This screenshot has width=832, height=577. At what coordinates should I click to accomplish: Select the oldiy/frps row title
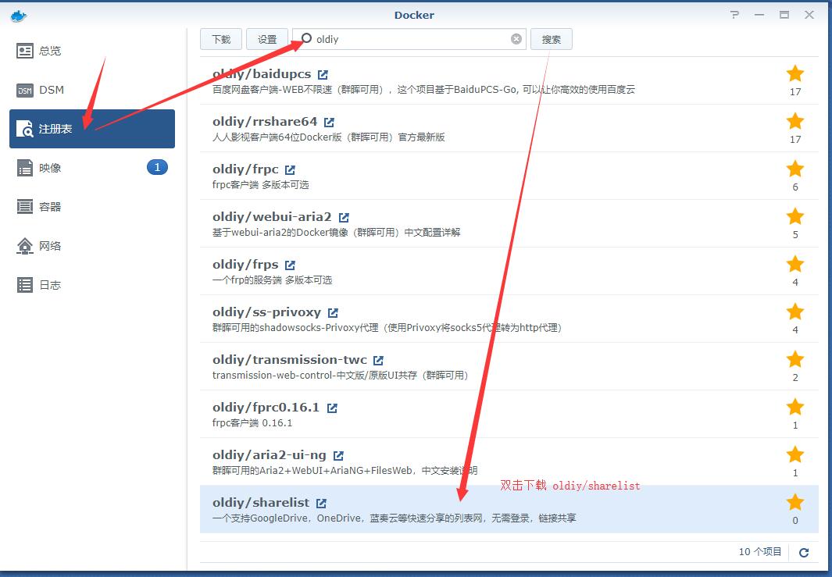tap(245, 265)
